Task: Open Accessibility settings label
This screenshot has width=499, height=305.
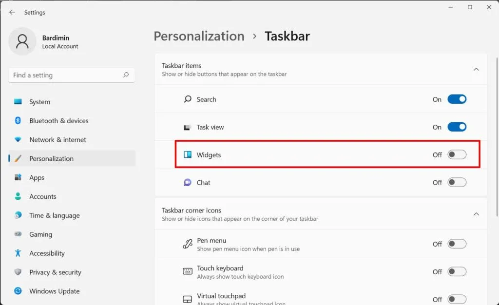Action: (47, 253)
